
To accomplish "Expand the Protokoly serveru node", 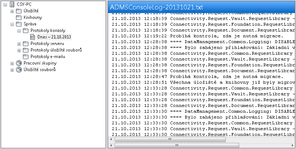I will pyautogui.click(x=19, y=44).
